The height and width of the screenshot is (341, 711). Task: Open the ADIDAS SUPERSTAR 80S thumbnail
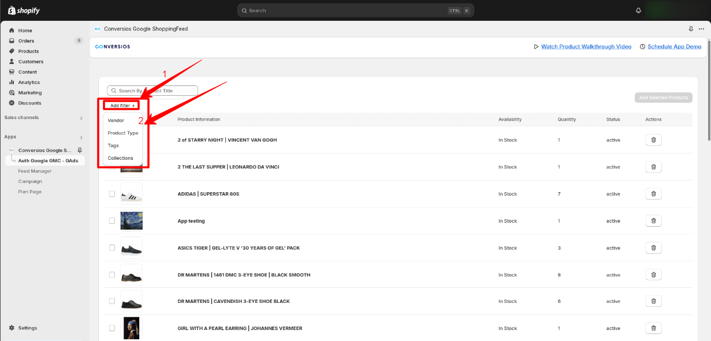(x=132, y=194)
